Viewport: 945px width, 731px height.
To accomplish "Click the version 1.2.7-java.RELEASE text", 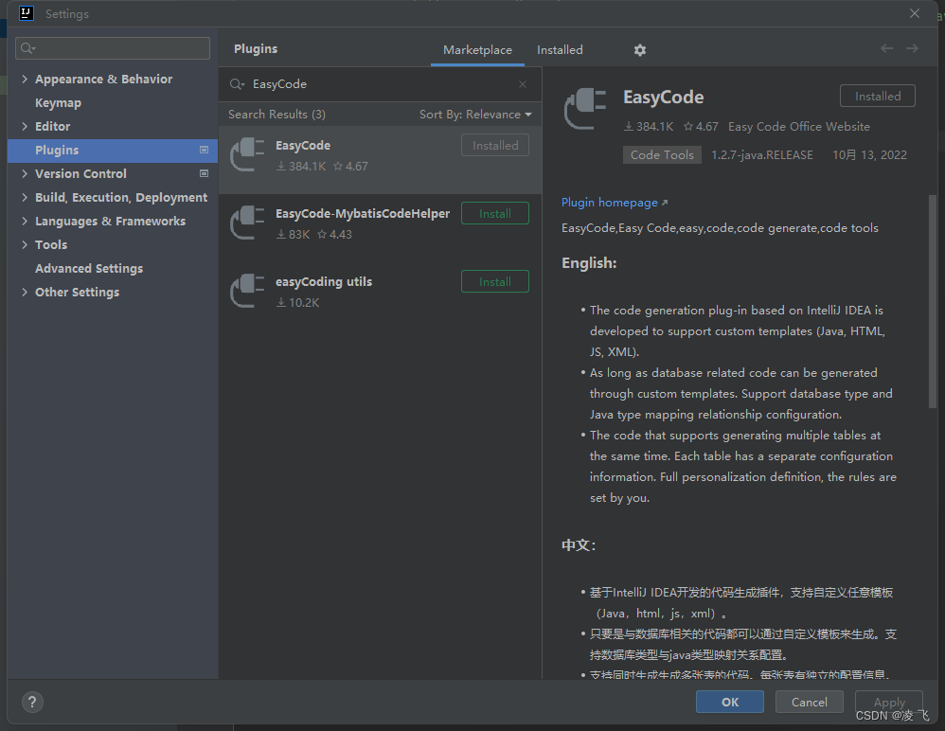I will pos(762,155).
